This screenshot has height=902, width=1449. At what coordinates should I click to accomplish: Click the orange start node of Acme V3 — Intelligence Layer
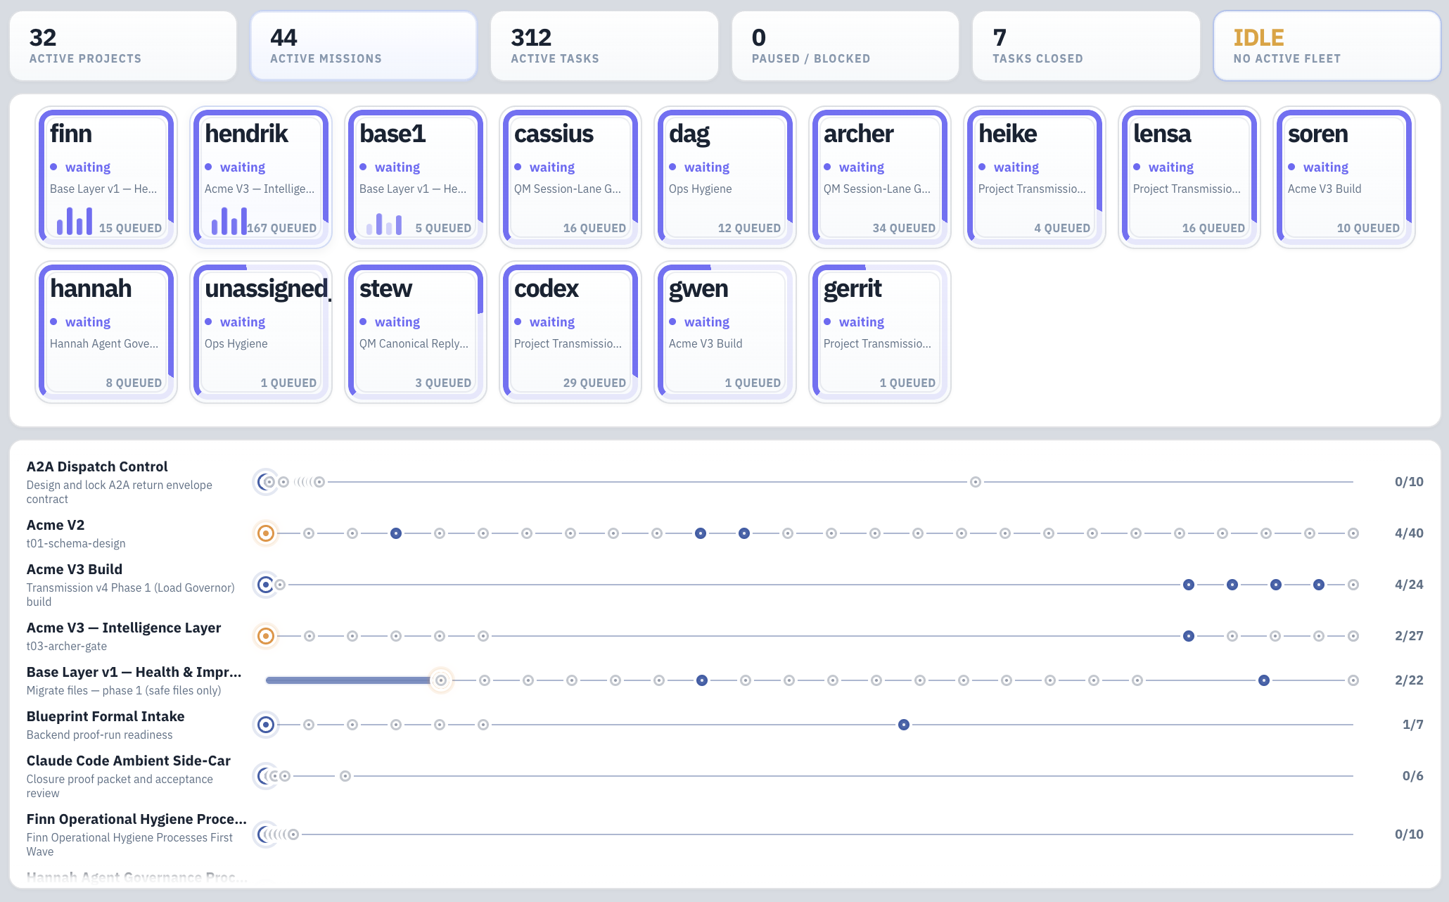(266, 636)
